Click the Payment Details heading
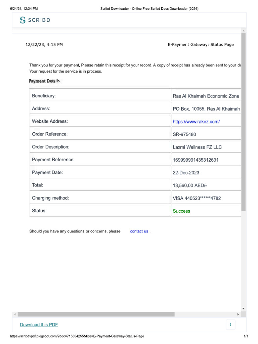The height and width of the screenshot is (344, 258). 44,81
